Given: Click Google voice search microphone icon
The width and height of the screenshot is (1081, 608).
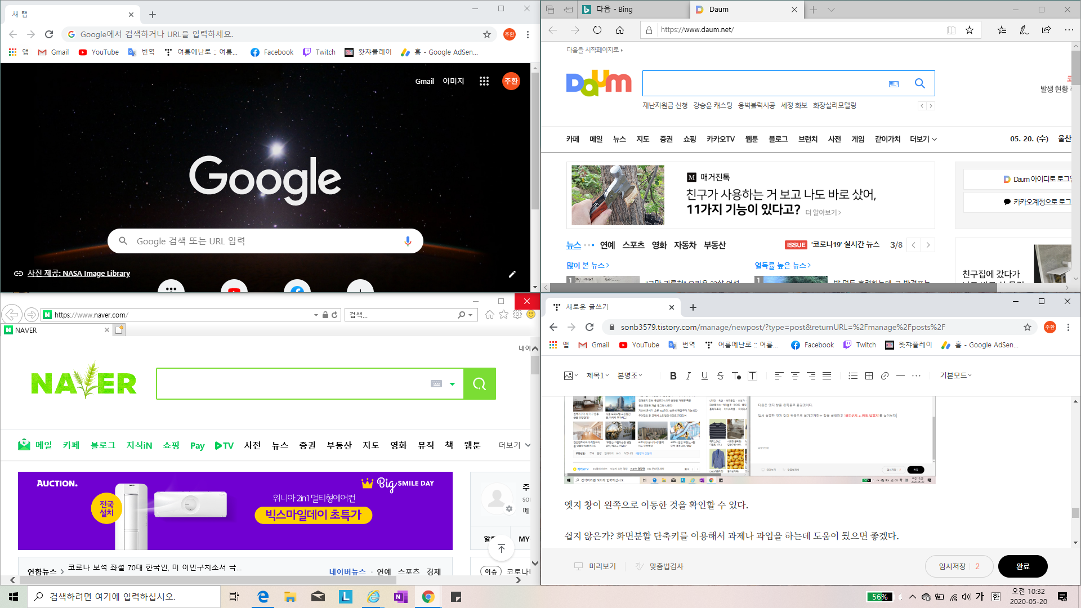Looking at the screenshot, I should (408, 241).
